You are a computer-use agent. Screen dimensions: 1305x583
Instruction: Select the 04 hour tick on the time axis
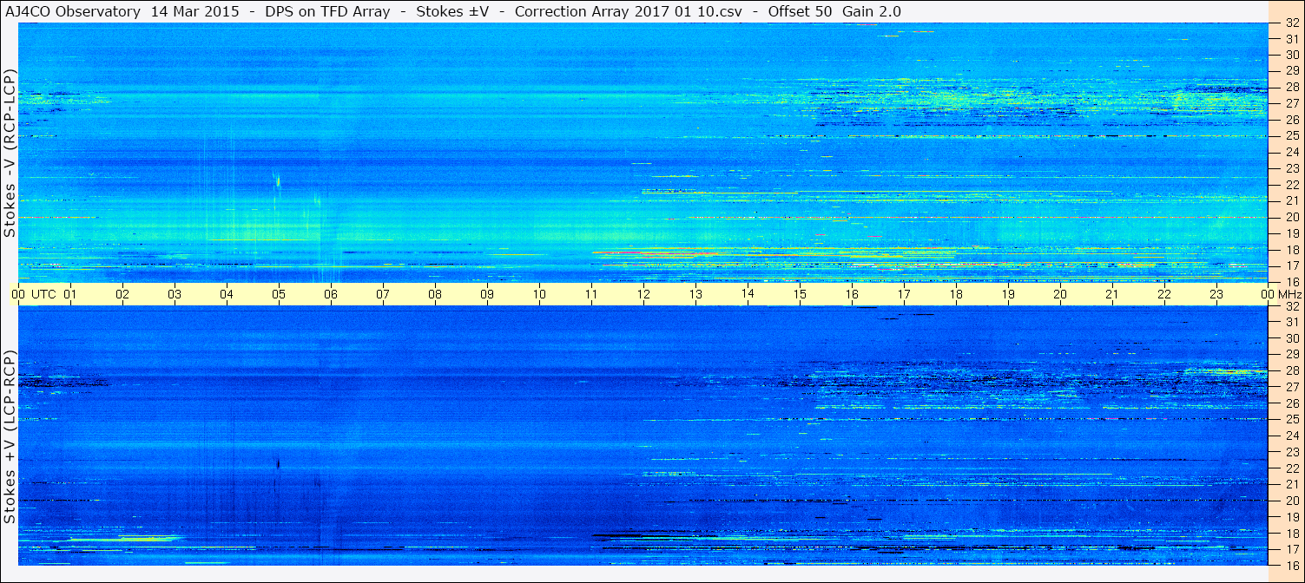tap(227, 294)
